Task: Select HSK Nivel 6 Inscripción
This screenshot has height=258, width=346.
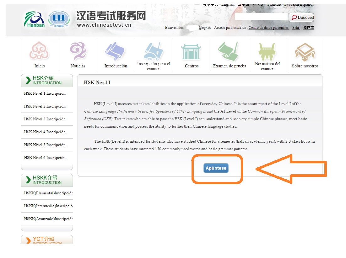Action: pos(47,158)
